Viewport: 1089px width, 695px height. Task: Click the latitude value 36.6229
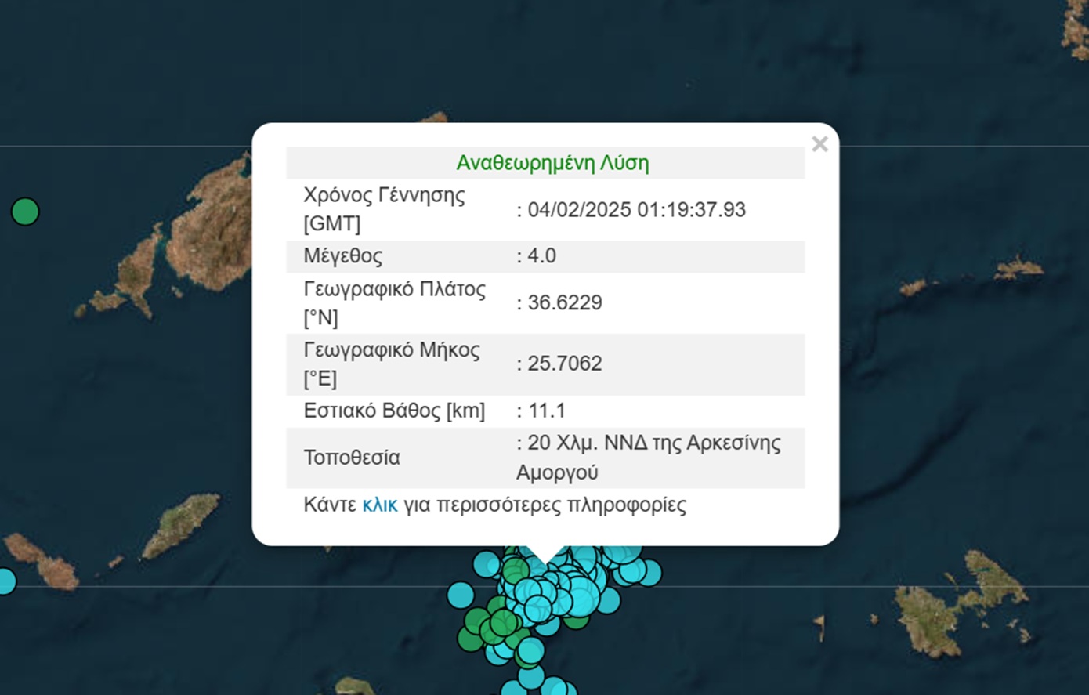(x=564, y=303)
